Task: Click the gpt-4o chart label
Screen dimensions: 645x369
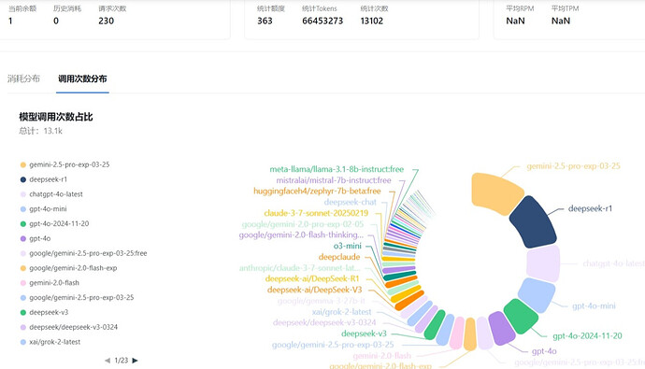Action: click(544, 351)
